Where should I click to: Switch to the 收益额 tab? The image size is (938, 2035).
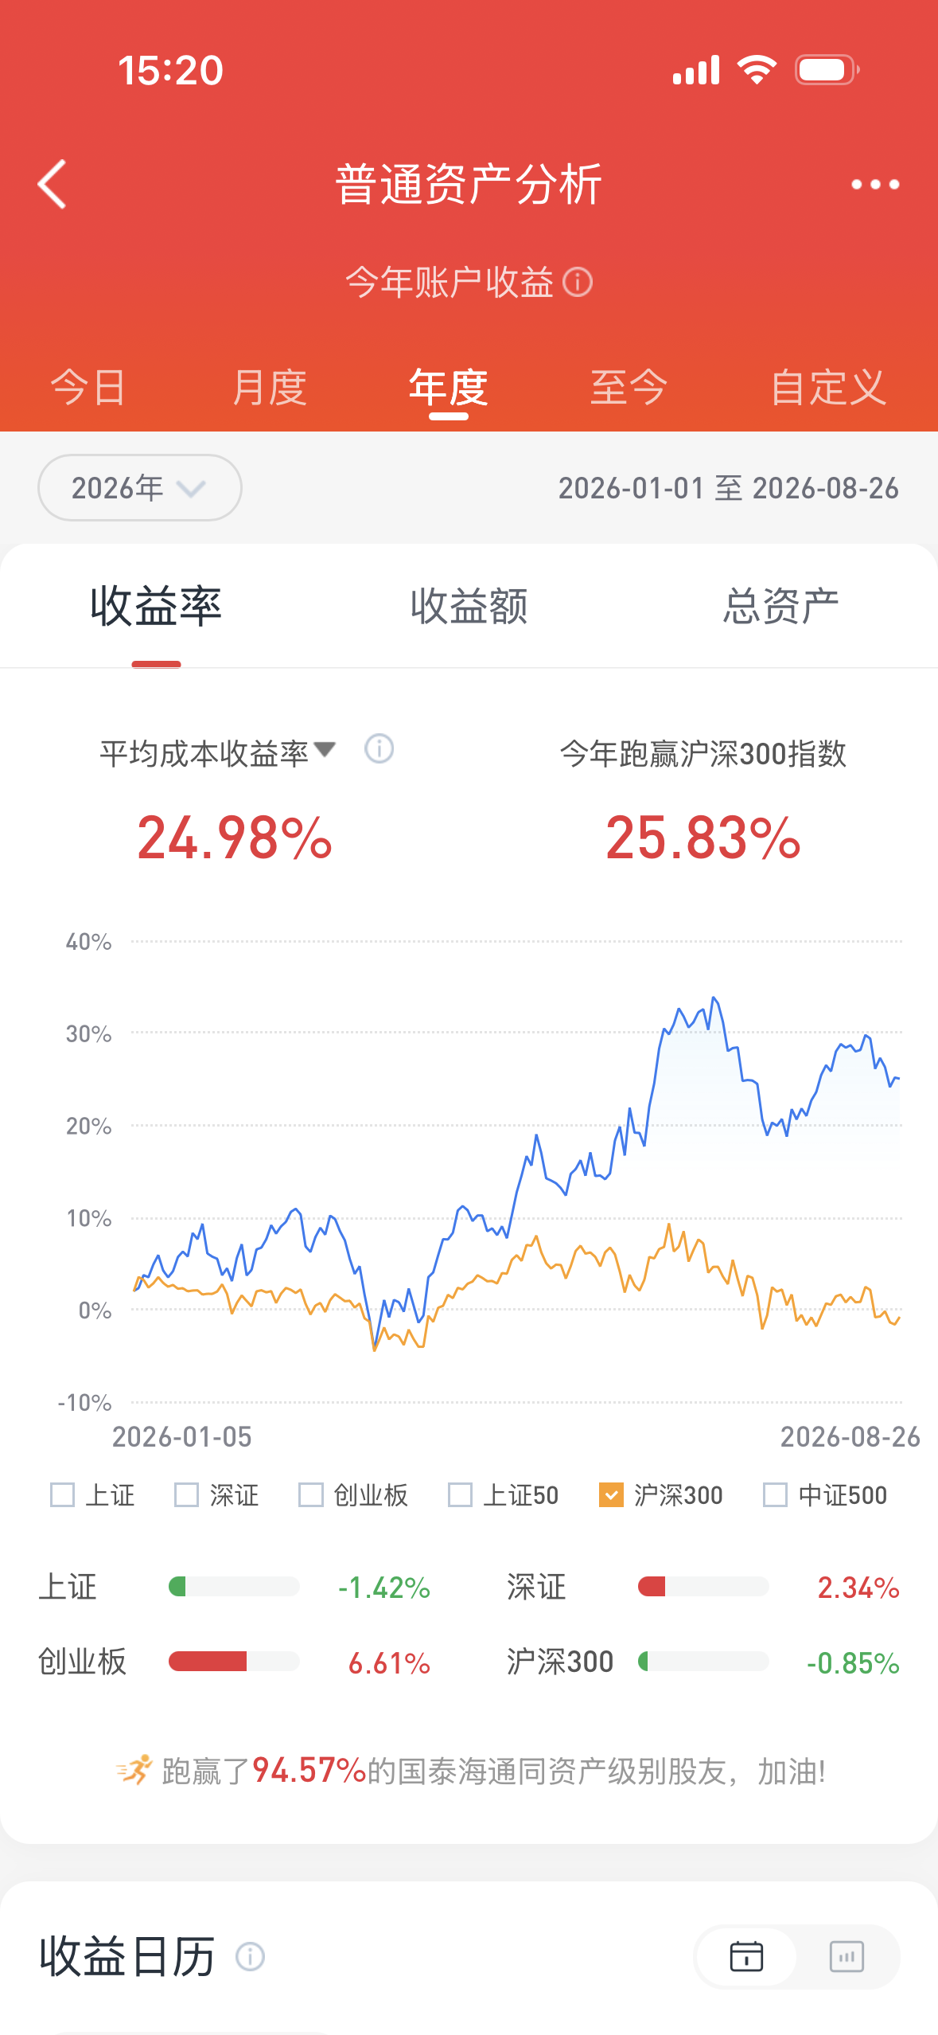click(x=469, y=606)
